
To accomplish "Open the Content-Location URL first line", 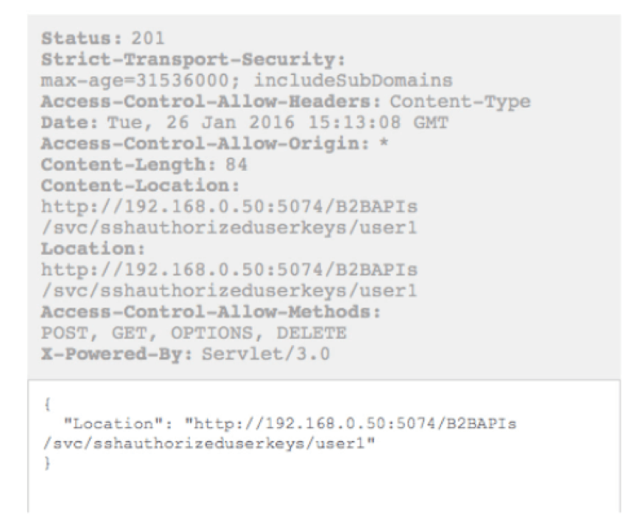I will click(x=229, y=207).
